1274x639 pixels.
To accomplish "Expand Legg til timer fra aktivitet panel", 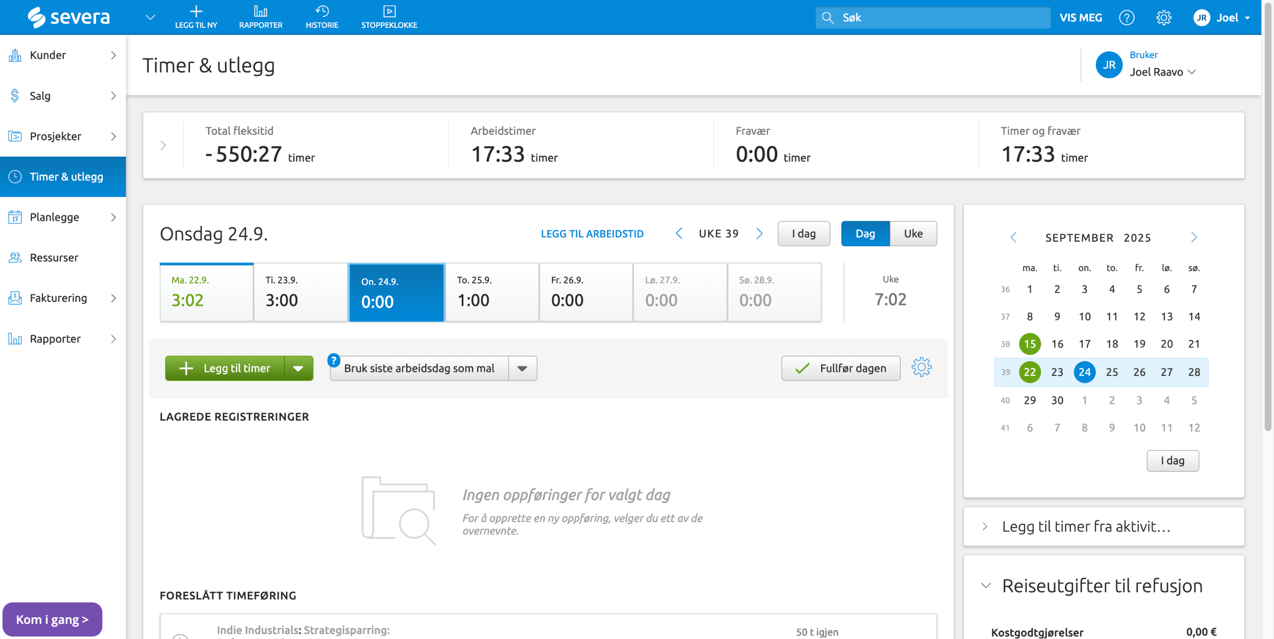I will (1085, 527).
